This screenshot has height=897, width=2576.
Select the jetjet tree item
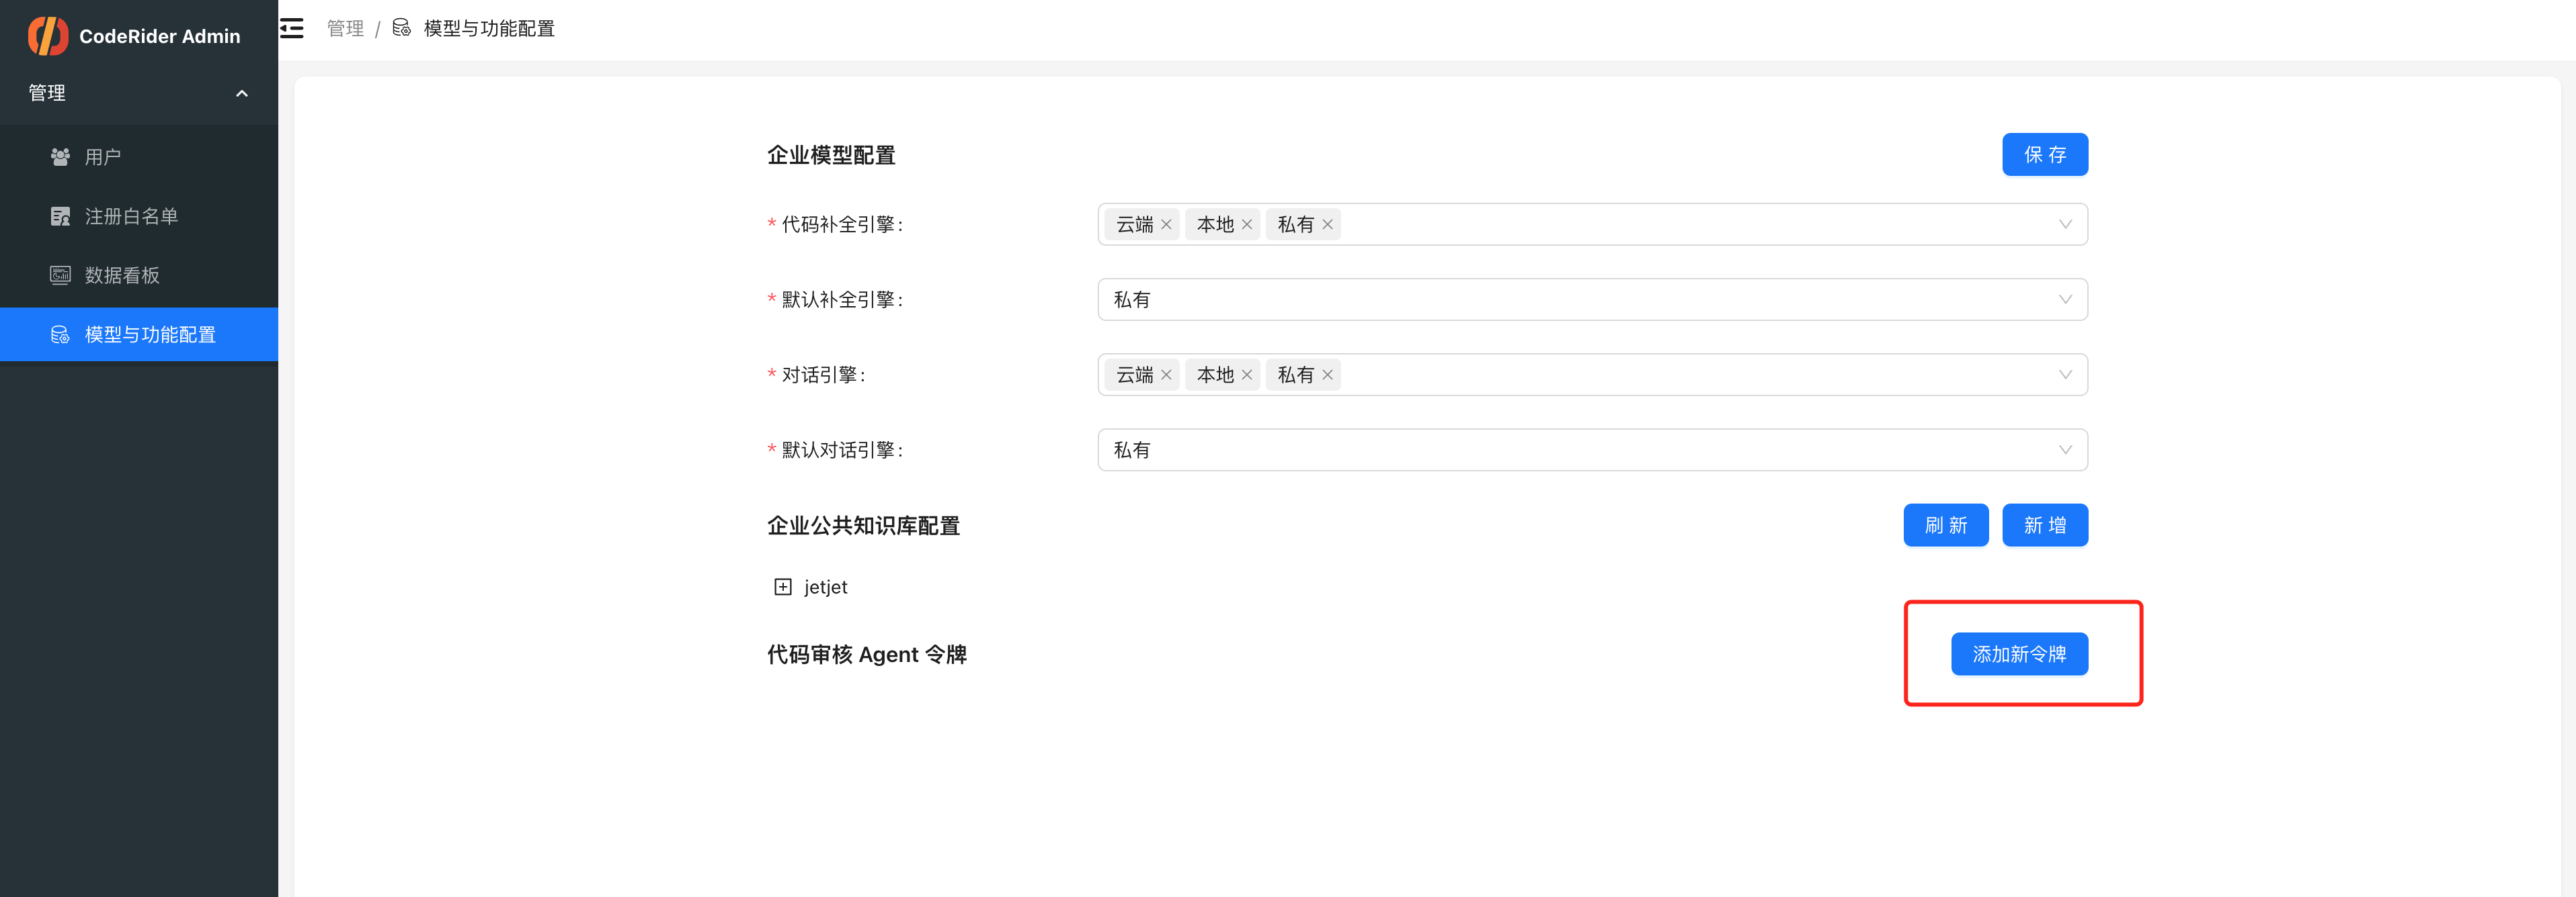click(x=826, y=587)
